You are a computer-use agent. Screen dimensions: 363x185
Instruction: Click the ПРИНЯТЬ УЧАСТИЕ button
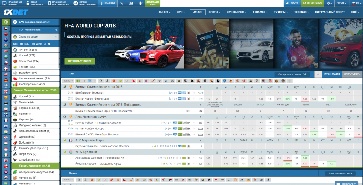point(80,61)
